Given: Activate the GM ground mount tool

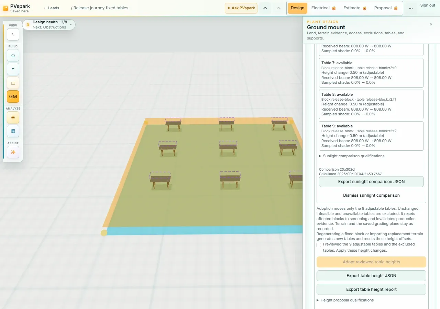Looking at the screenshot, I should click(x=13, y=96).
